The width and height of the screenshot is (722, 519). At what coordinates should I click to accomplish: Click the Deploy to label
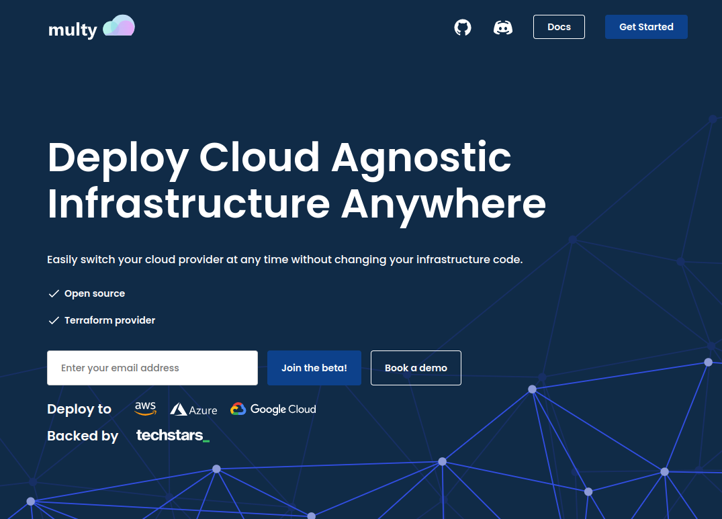[79, 409]
